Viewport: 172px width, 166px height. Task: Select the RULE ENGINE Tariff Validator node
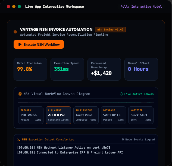86,115
